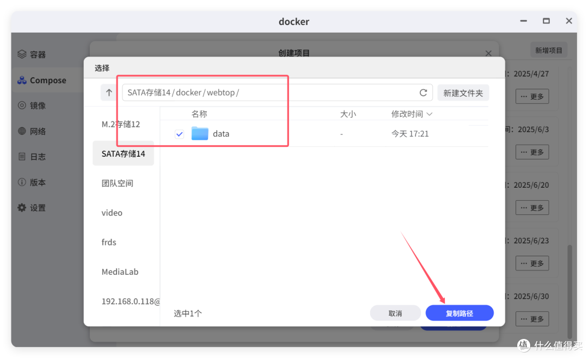Viewport: 588px width, 358px height.
Task: Click 更多 button under 2025/6/23
Action: point(532,263)
